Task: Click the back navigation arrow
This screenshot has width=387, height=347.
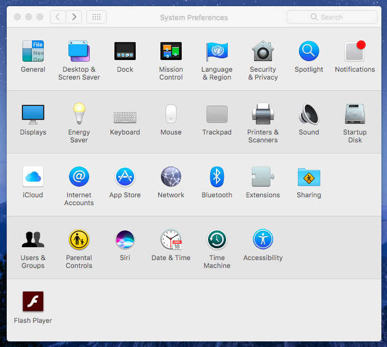Action: click(x=58, y=17)
